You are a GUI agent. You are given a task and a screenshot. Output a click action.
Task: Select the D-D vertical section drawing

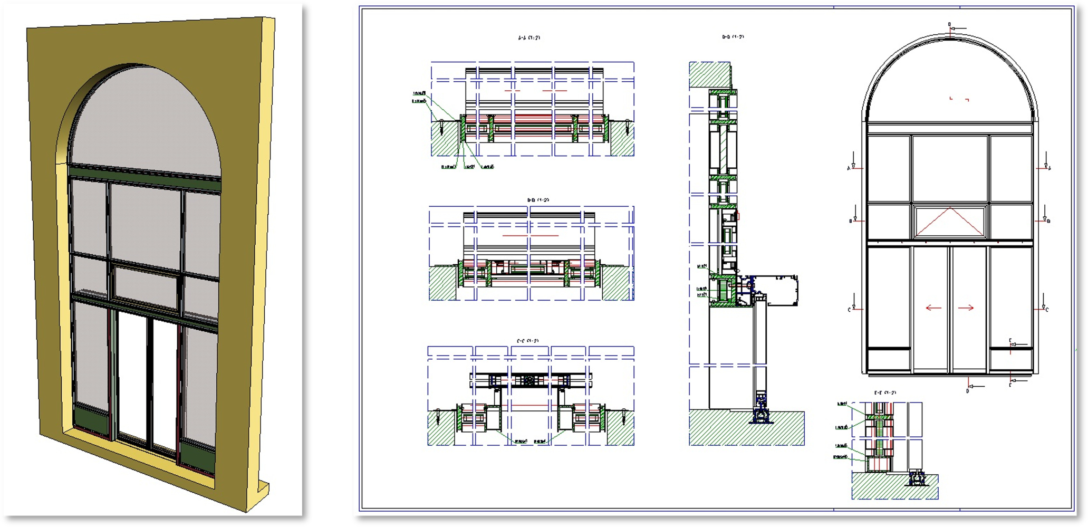click(746, 253)
